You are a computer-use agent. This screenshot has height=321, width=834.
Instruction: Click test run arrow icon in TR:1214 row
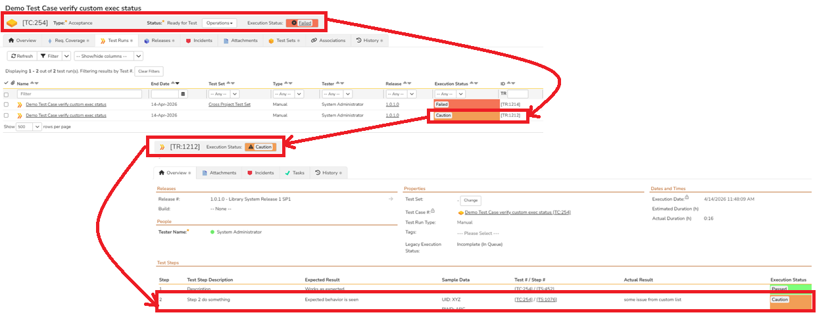(x=20, y=105)
